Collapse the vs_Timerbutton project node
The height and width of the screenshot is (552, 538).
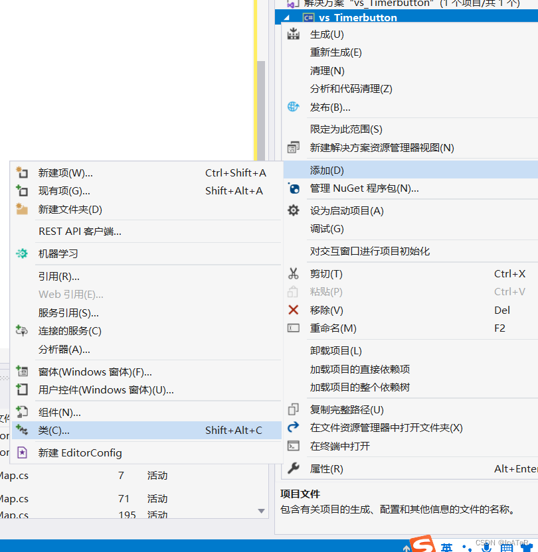pos(287,18)
